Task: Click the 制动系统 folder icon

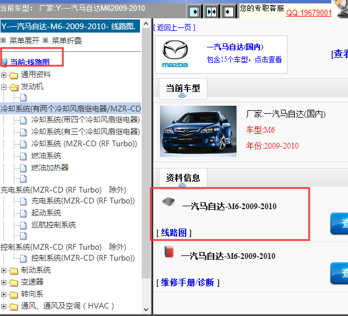Action: pyautogui.click(x=14, y=270)
